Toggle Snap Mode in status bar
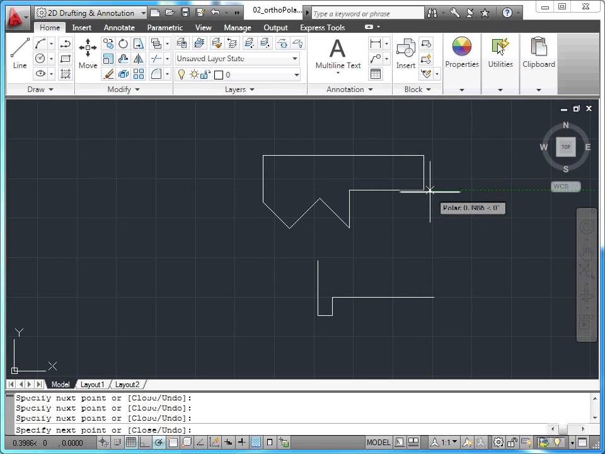This screenshot has height=454, width=605. pyautogui.click(x=117, y=442)
